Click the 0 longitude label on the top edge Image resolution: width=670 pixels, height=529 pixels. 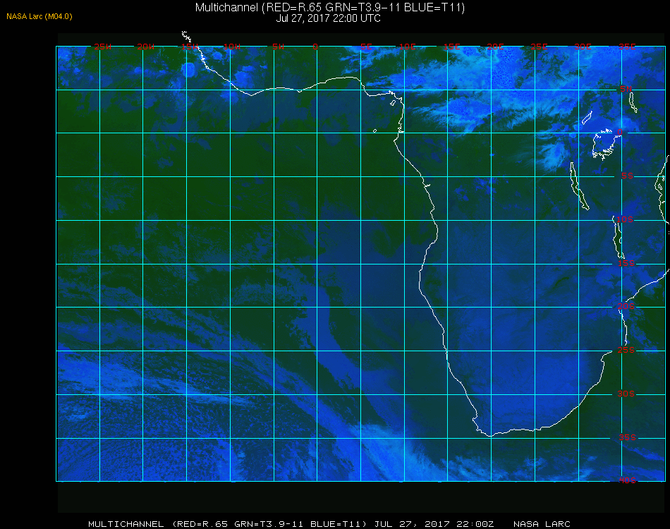[315, 47]
